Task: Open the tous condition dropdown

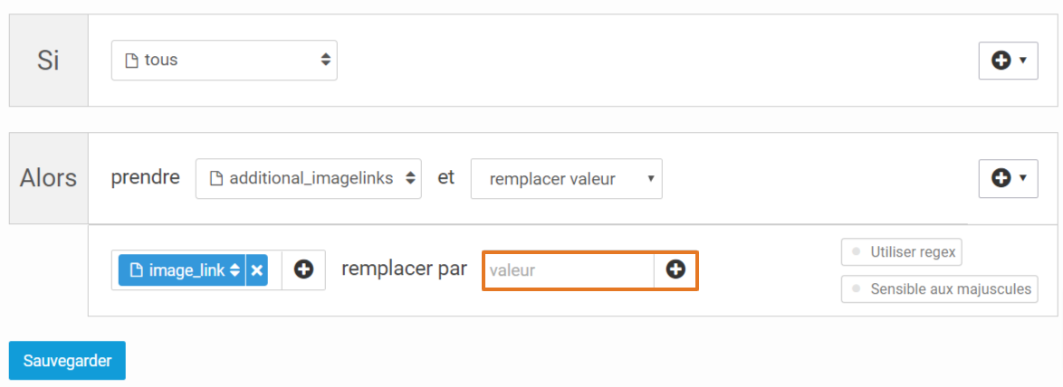Action: [225, 61]
